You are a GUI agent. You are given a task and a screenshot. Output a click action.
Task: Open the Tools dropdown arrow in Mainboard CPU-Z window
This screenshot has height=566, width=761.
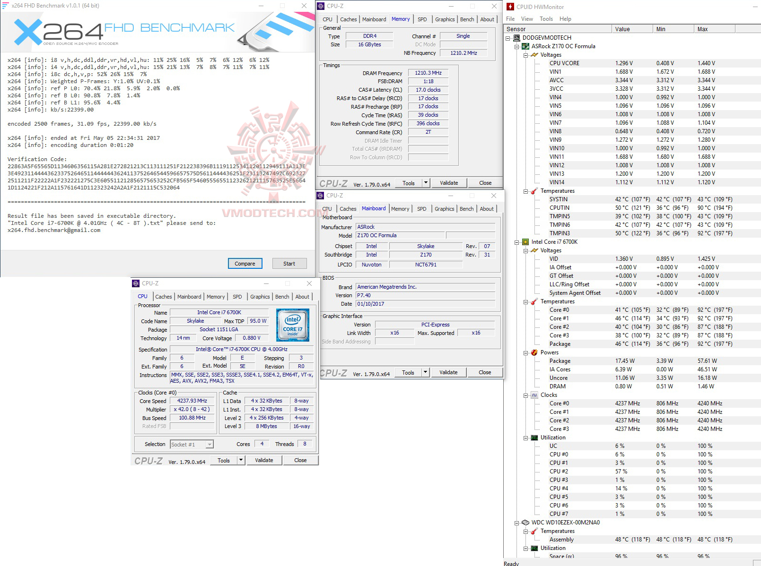tap(425, 372)
